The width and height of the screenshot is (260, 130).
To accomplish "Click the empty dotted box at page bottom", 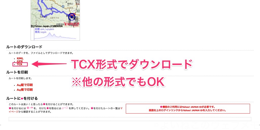I will pos(130,119).
